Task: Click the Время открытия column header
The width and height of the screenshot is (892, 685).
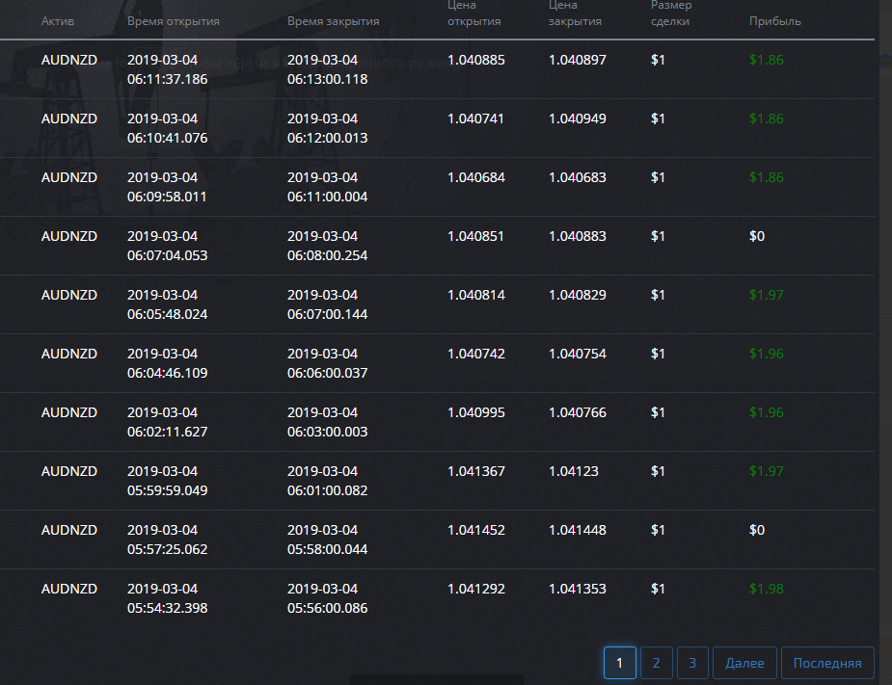Action: click(x=173, y=21)
